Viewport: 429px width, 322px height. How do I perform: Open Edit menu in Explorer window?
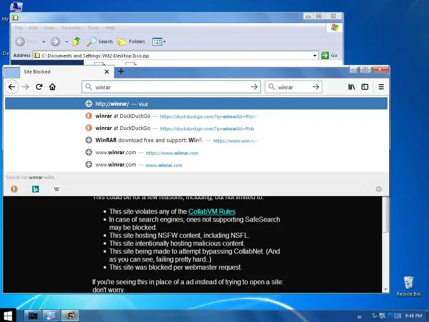point(34,28)
